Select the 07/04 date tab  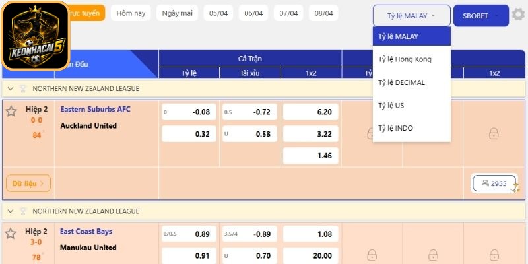click(288, 13)
